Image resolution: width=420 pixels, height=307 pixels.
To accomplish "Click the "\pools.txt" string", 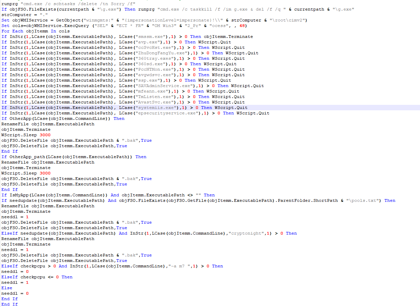I will [x=364, y=200].
